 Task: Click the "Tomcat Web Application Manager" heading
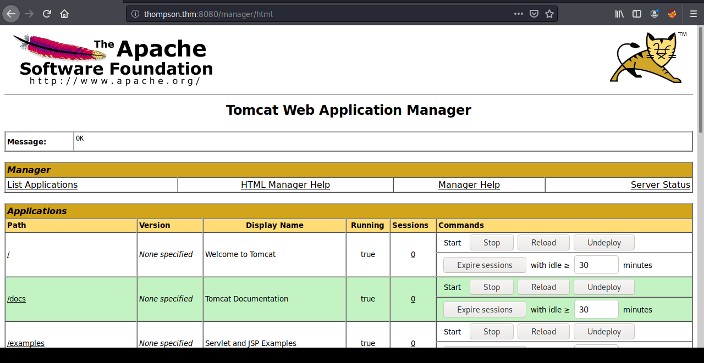(349, 110)
